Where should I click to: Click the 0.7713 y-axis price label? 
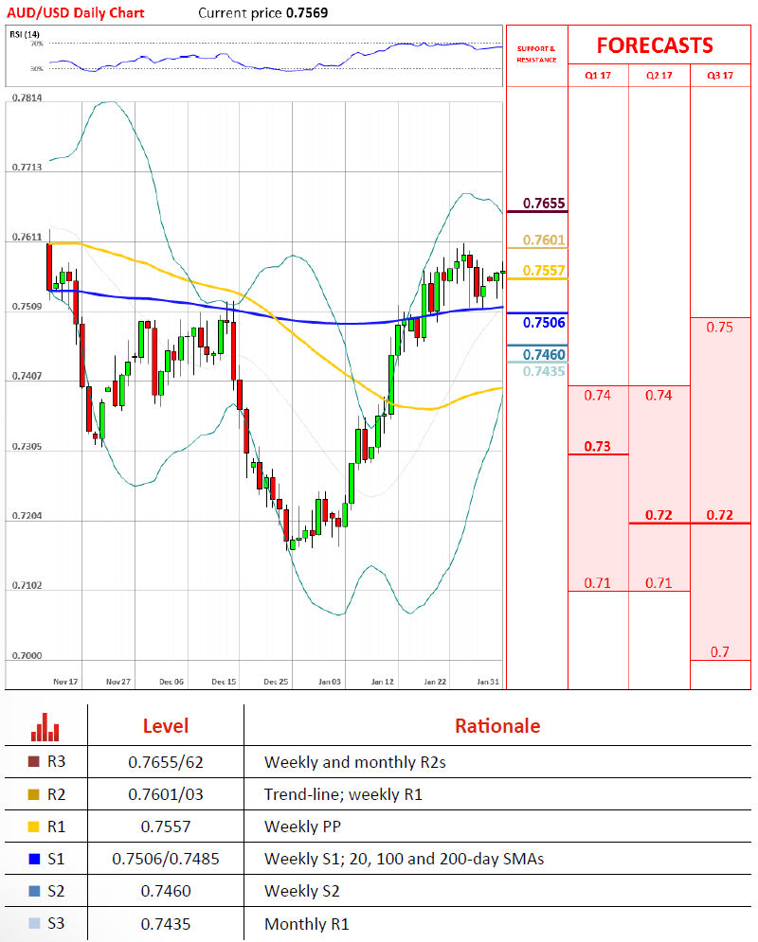(x=27, y=167)
